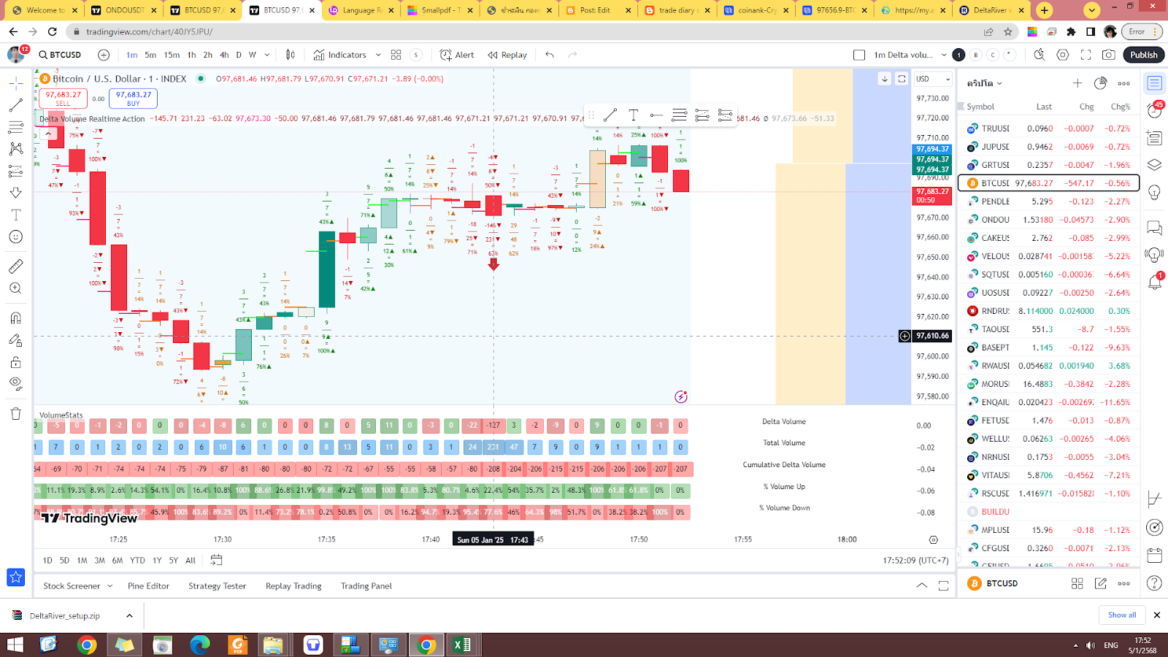Open the Pine Editor tab

(148, 586)
